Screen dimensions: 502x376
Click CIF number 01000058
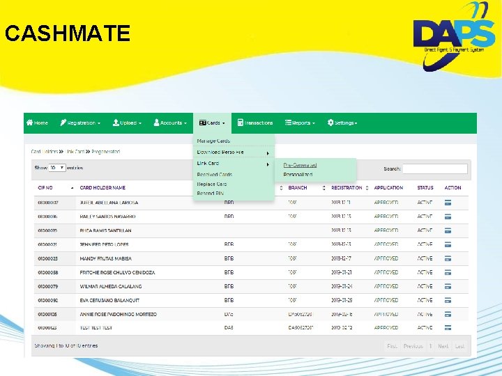(x=47, y=273)
